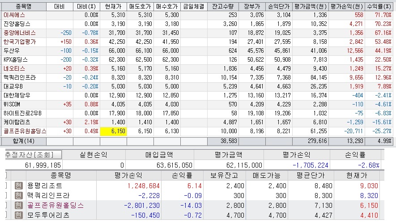Screen dimensions: 396x223
Task: Select the 대한제당우 stock name
Action: (17, 95)
